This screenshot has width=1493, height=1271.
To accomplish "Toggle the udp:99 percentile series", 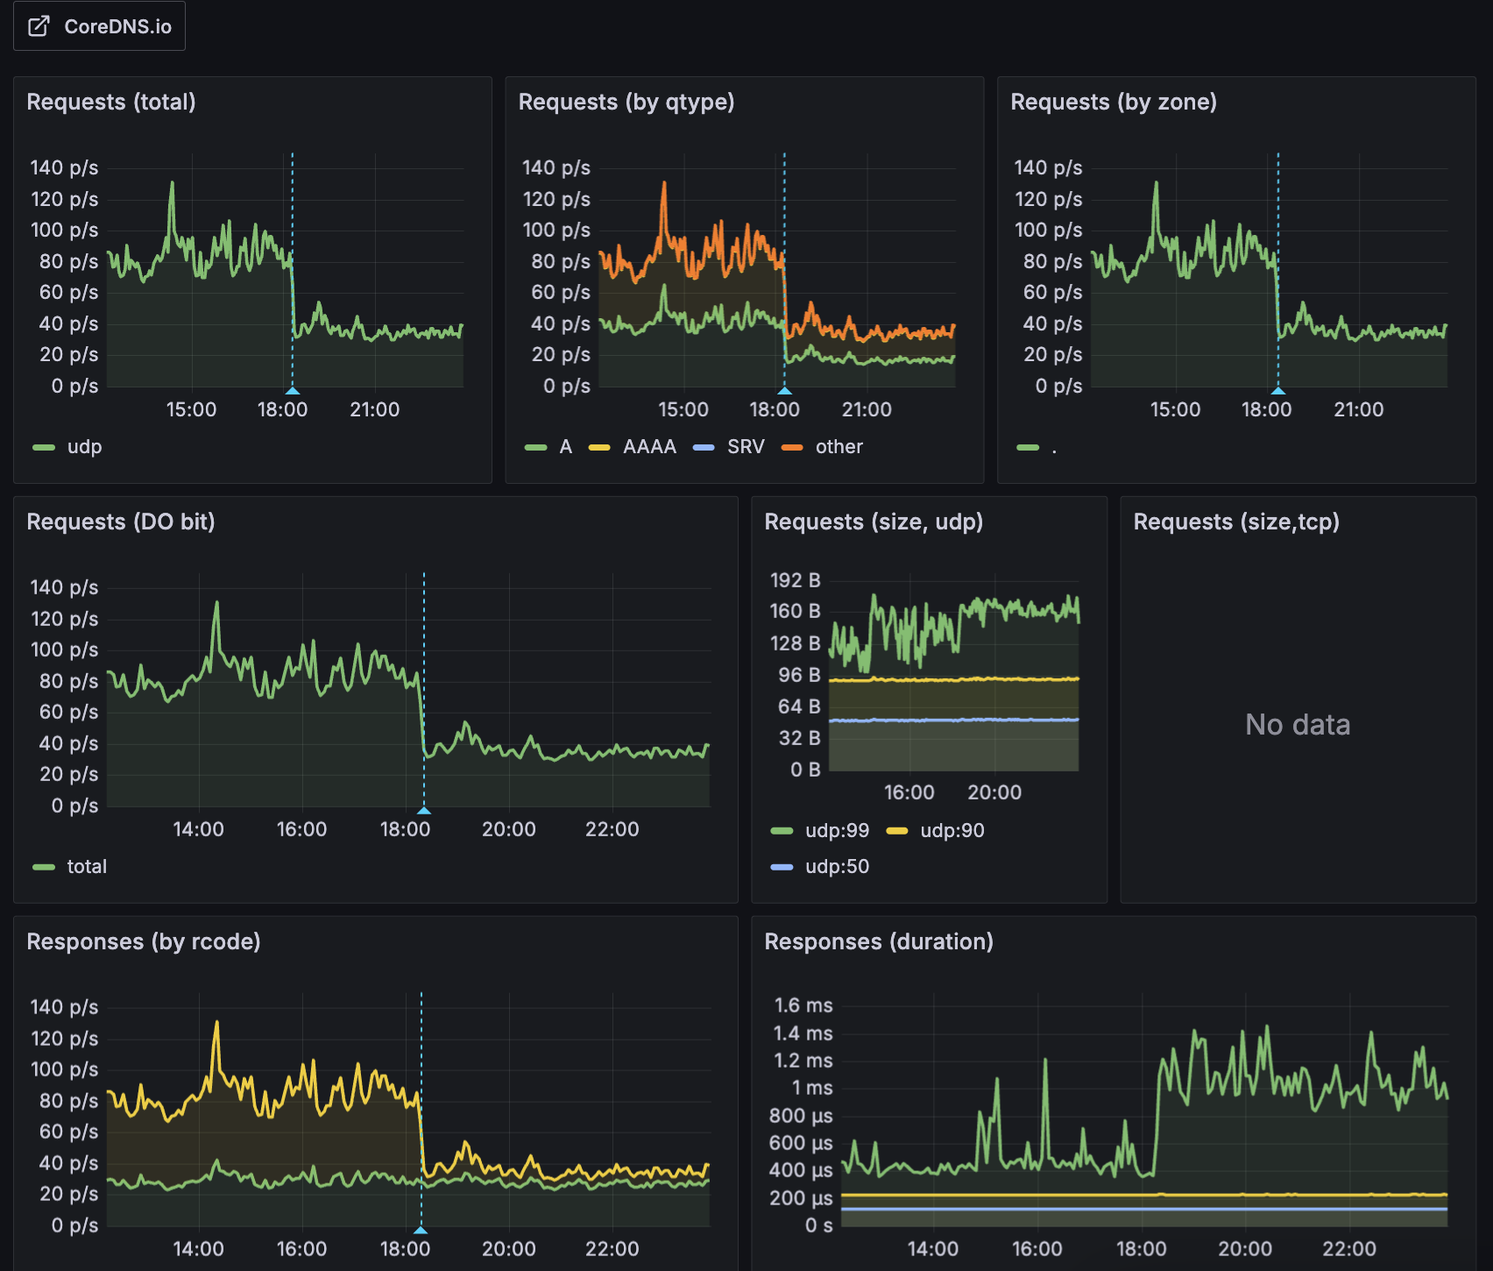I will coord(835,830).
